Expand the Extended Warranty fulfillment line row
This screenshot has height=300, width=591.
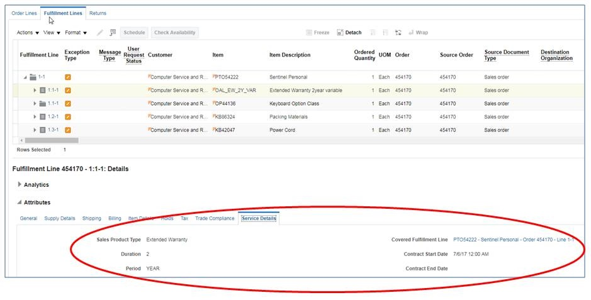pyautogui.click(x=35, y=91)
